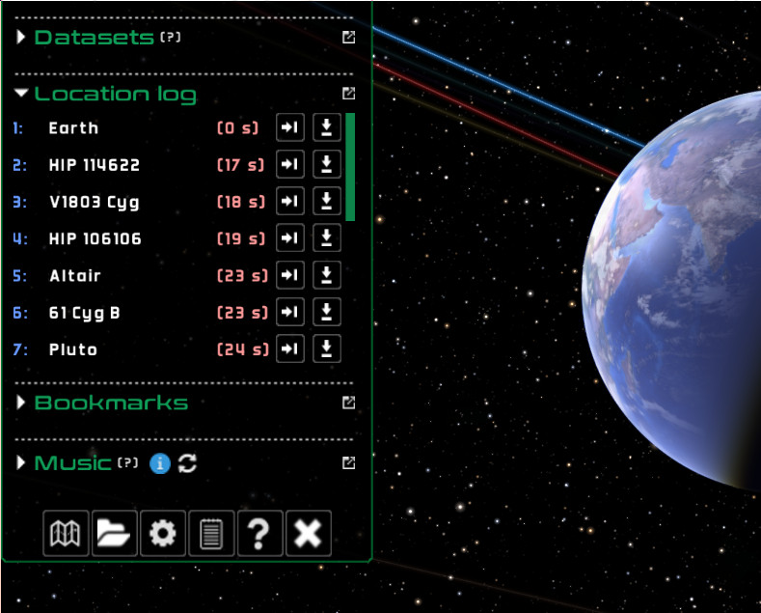Viewport: 761px width, 613px height.
Task: Open the minimap button
Action: click(66, 533)
